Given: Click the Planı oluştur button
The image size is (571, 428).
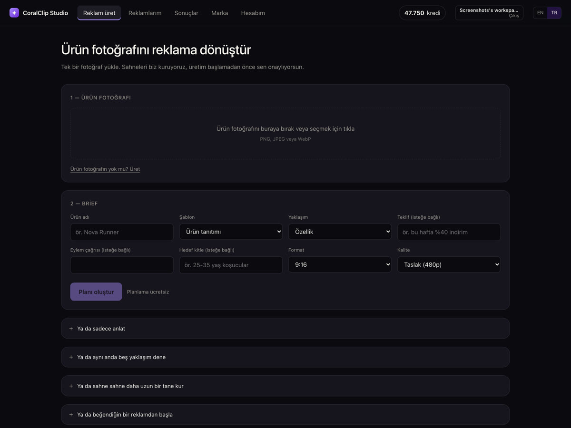Looking at the screenshot, I should pyautogui.click(x=96, y=292).
